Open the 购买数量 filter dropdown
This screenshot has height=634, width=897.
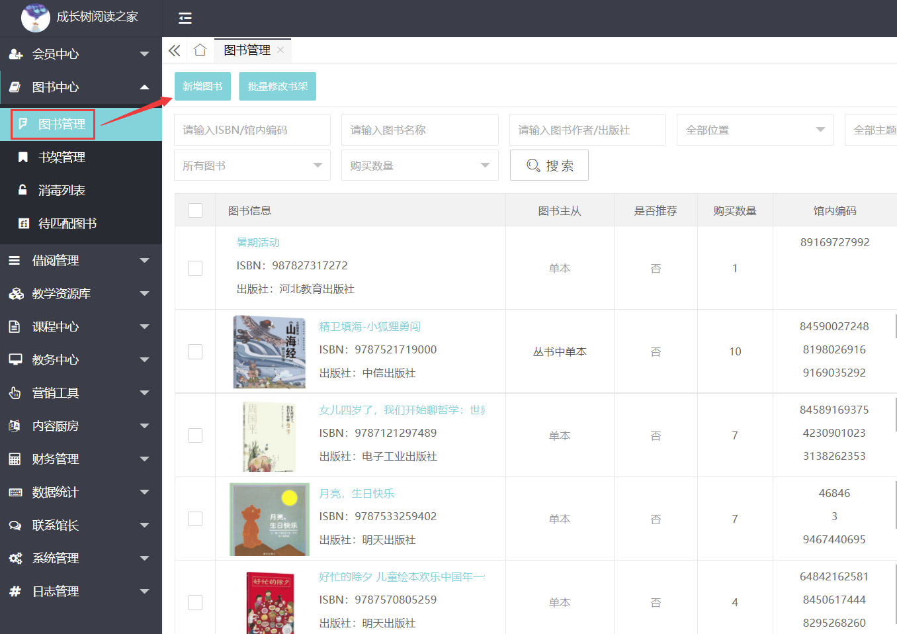pos(420,165)
